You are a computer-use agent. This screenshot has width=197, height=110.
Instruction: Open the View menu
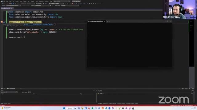pyautogui.click(x=10, y=1)
